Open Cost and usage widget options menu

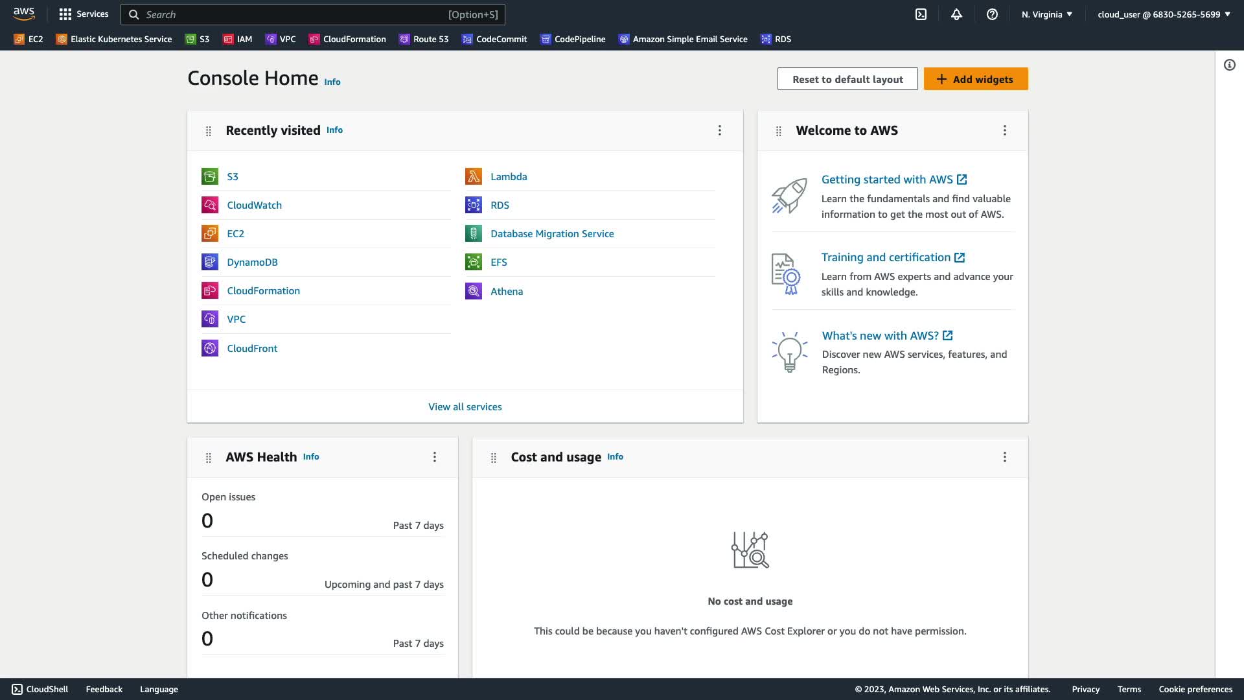(x=1004, y=457)
